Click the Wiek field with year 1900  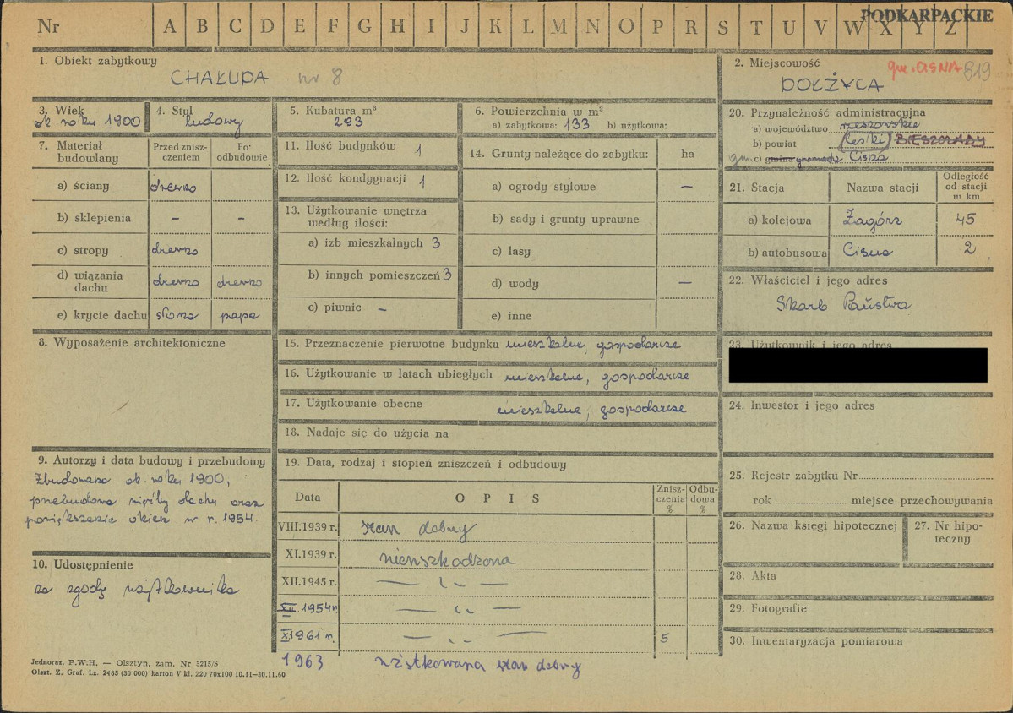click(87, 122)
